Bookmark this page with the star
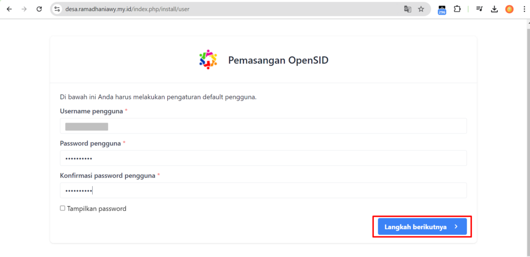The height and width of the screenshot is (257, 530). (x=421, y=9)
